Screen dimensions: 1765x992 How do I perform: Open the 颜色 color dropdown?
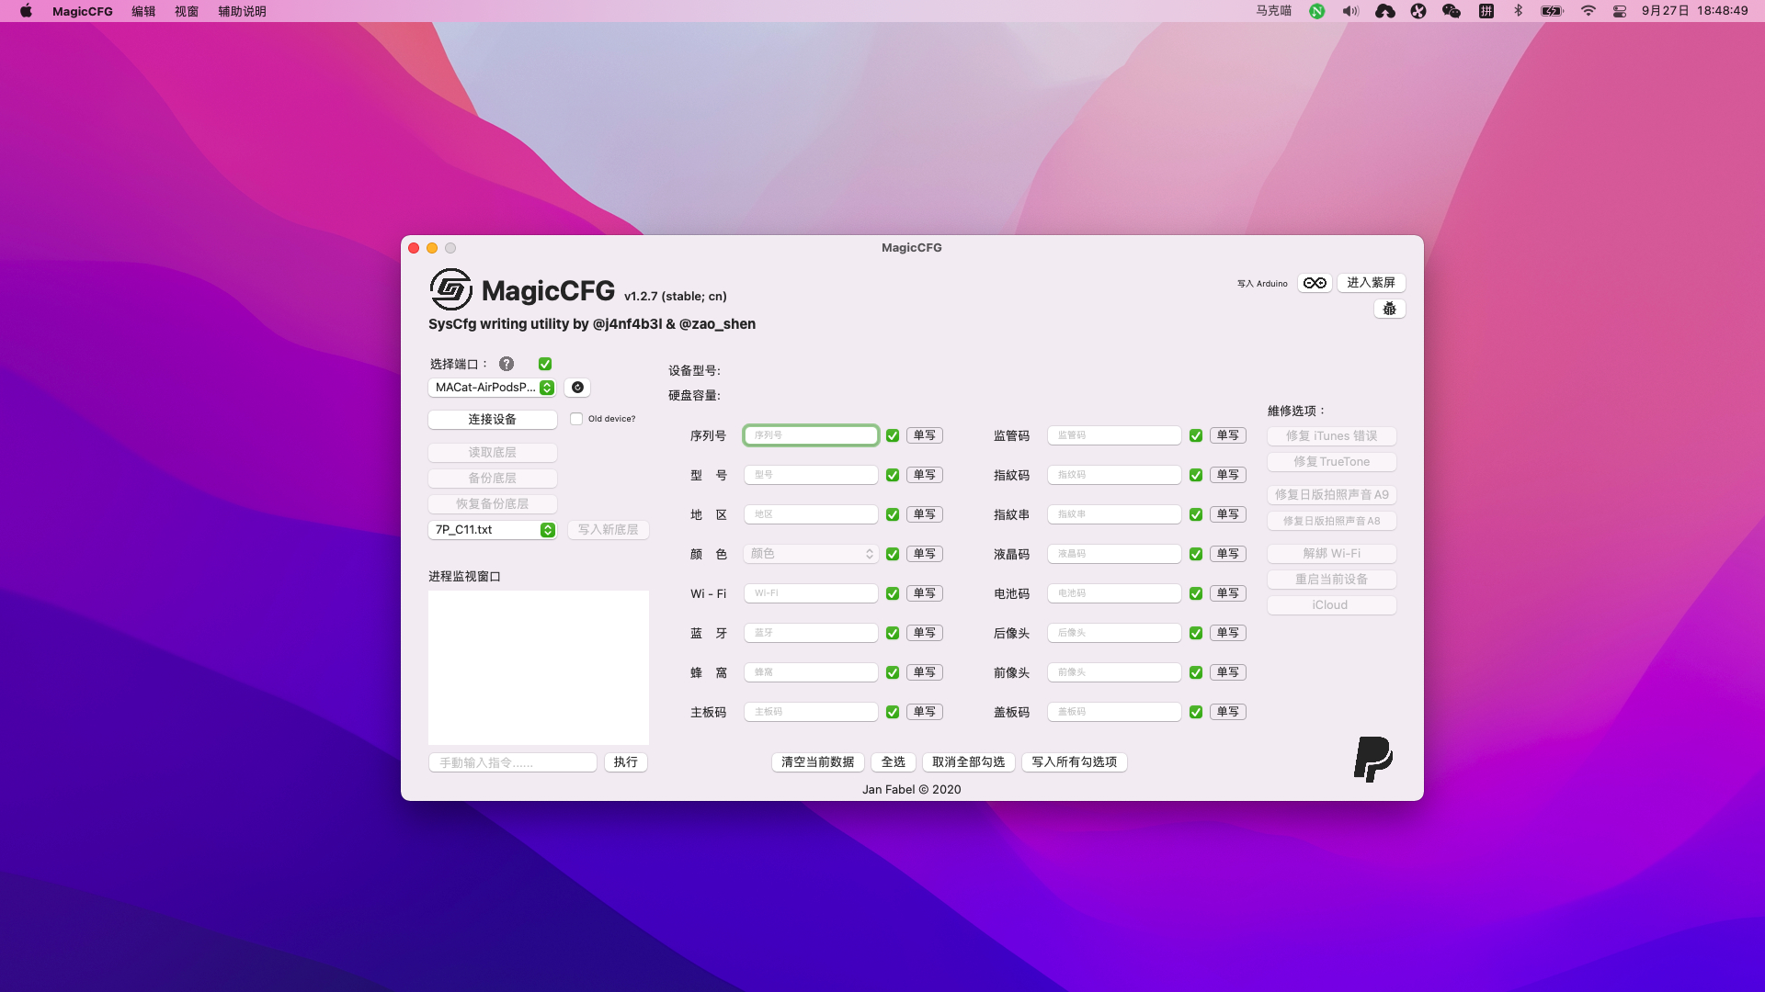(811, 554)
